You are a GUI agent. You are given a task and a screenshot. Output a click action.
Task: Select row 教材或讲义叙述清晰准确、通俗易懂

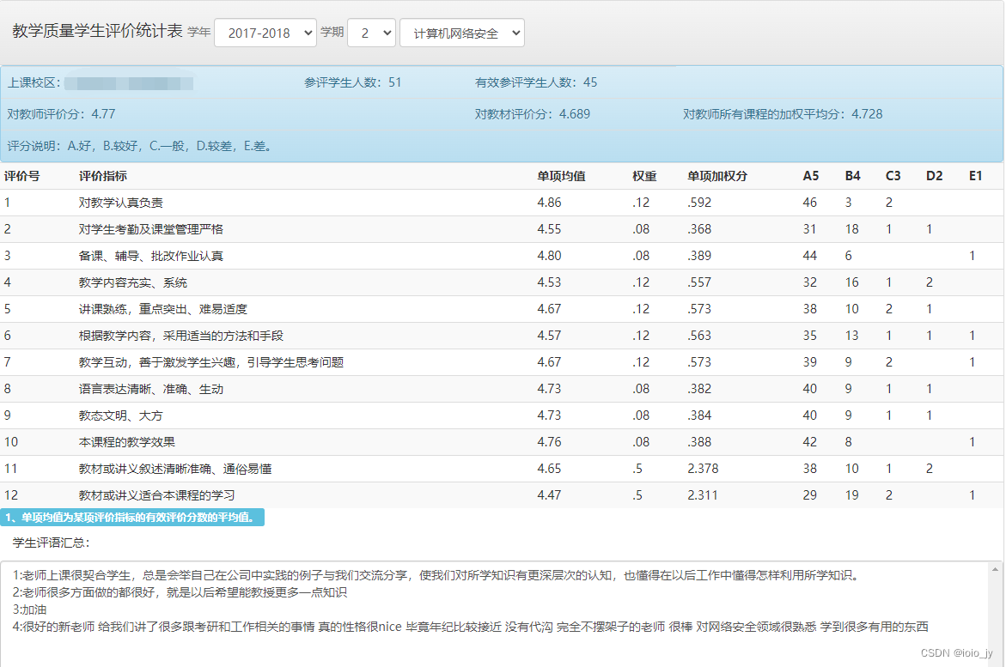click(503, 469)
